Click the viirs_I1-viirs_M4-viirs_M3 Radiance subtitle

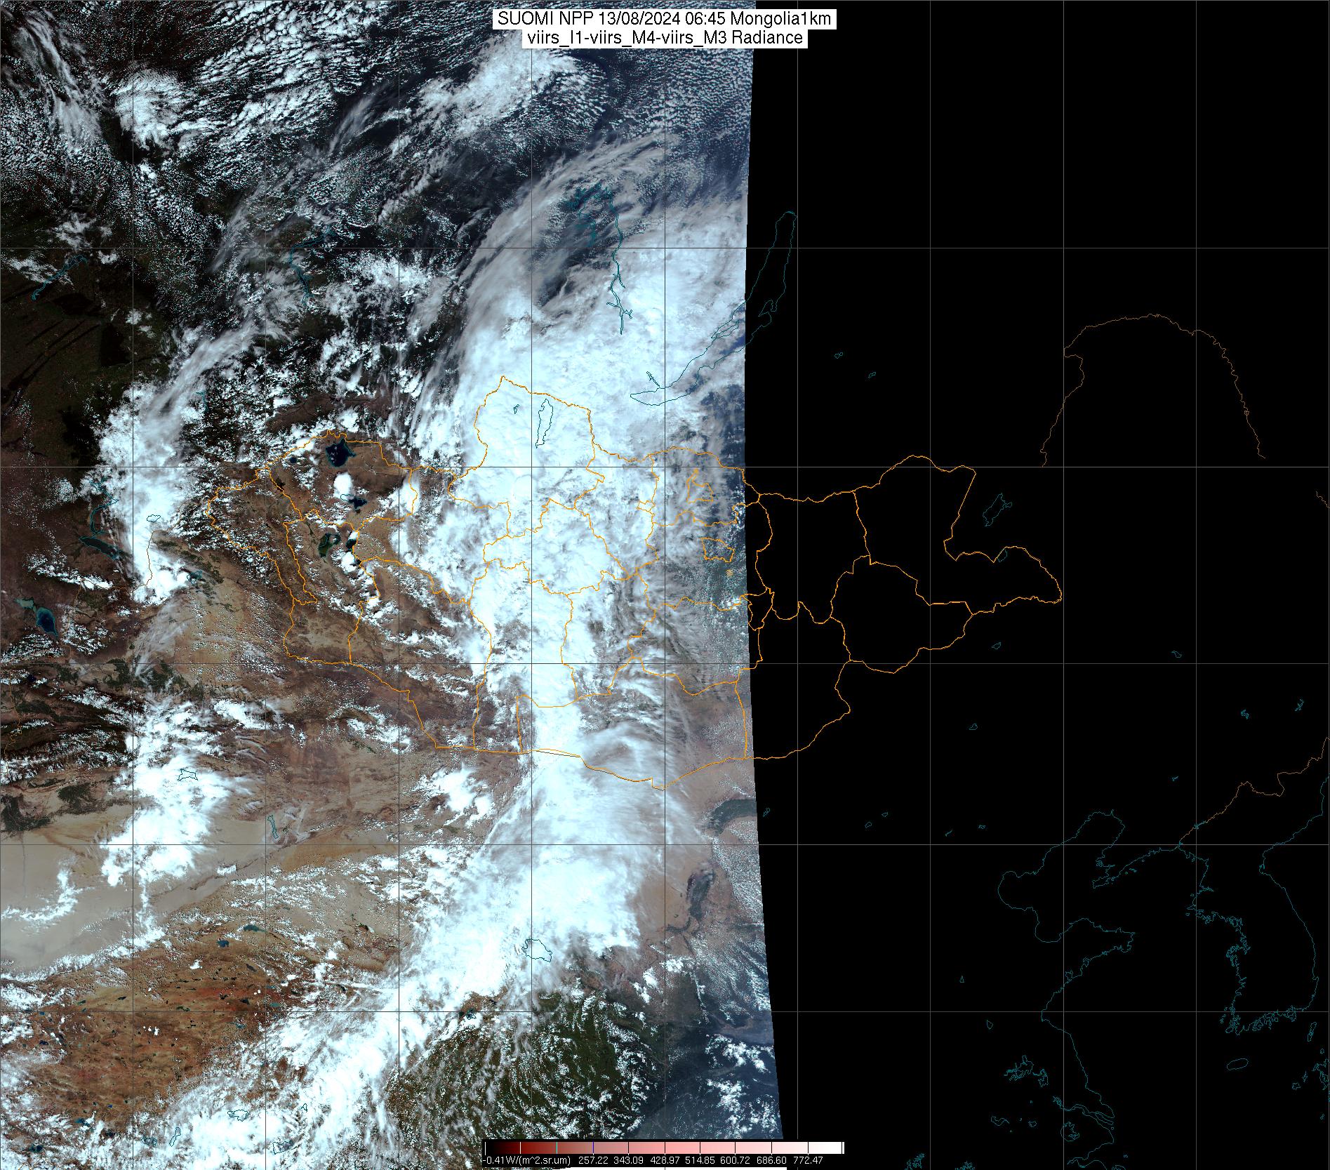664,38
